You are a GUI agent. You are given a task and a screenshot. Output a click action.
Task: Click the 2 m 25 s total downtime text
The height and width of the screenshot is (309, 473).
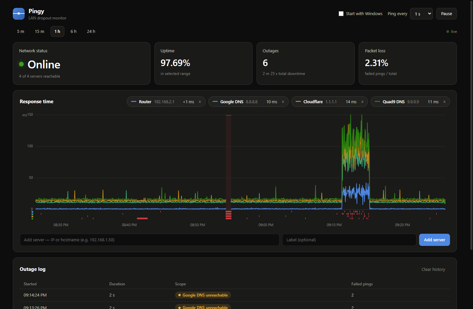(284, 74)
